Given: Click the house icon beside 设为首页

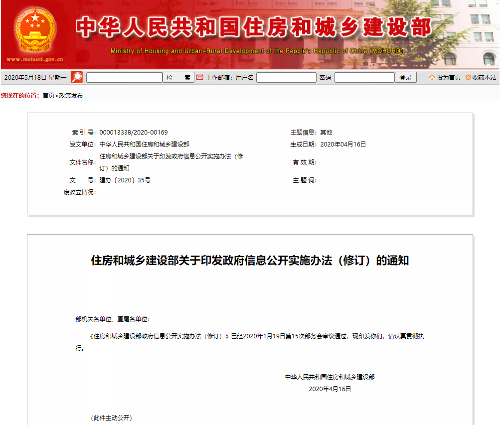Looking at the screenshot, I should [x=432, y=77].
